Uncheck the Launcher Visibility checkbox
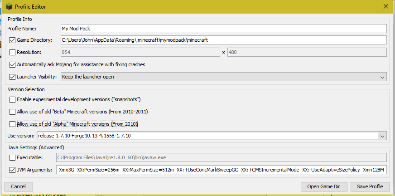This screenshot has width=395, height=196. click(12, 77)
